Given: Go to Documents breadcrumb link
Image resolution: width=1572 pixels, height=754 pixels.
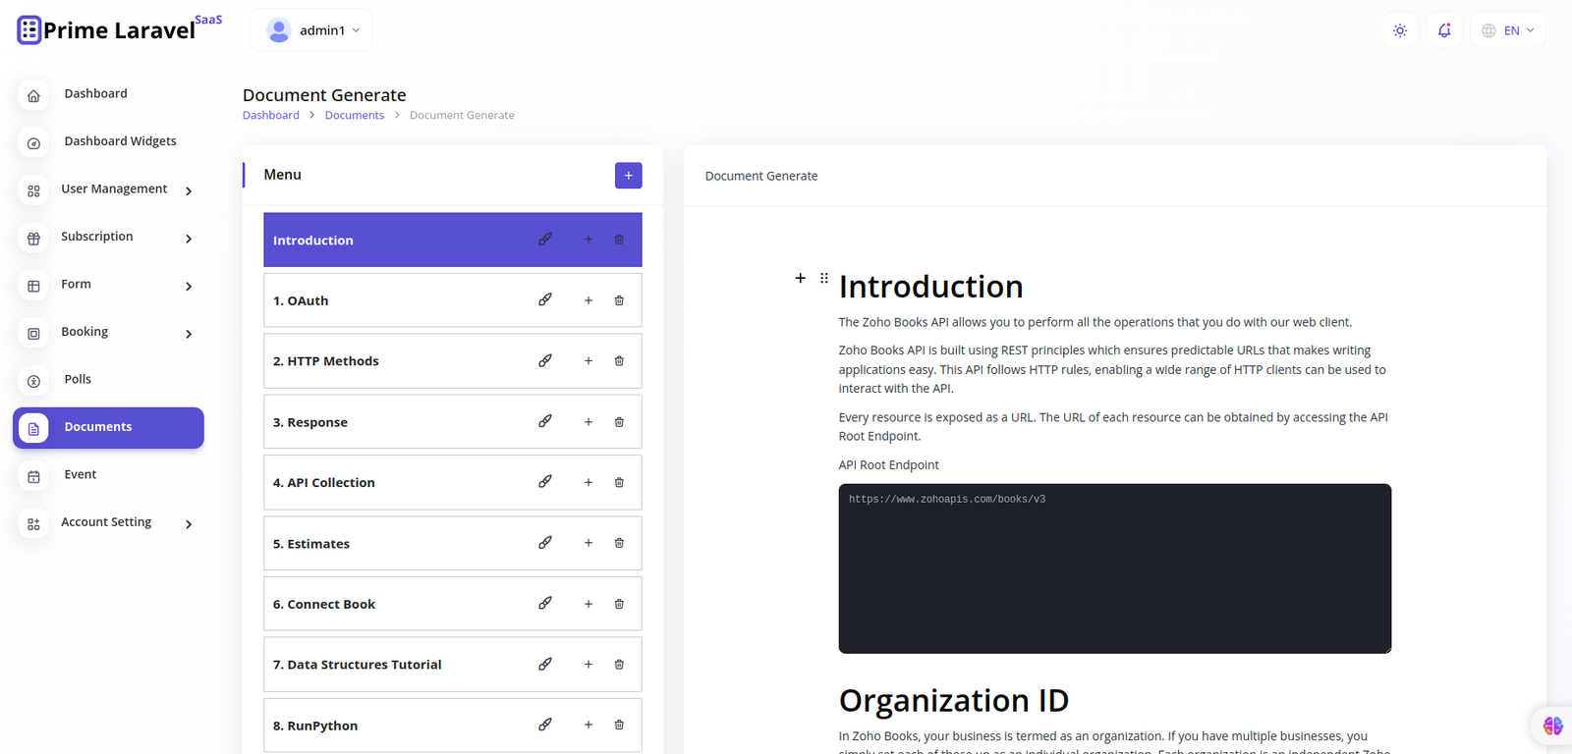Looking at the screenshot, I should [355, 115].
